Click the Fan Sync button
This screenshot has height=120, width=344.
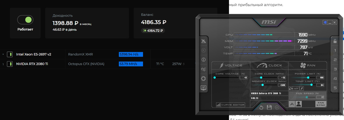coord(321,104)
